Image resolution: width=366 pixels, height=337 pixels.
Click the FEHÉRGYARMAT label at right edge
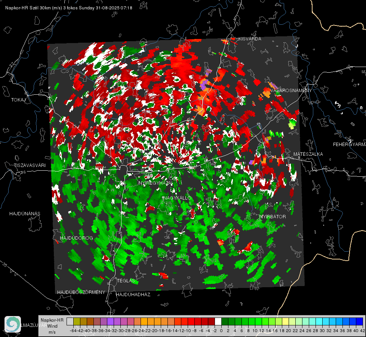point(350,145)
